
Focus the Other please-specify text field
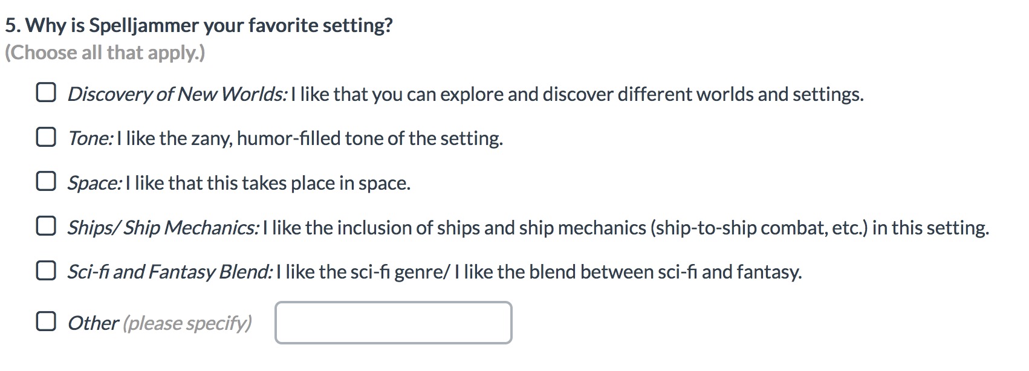(x=394, y=323)
